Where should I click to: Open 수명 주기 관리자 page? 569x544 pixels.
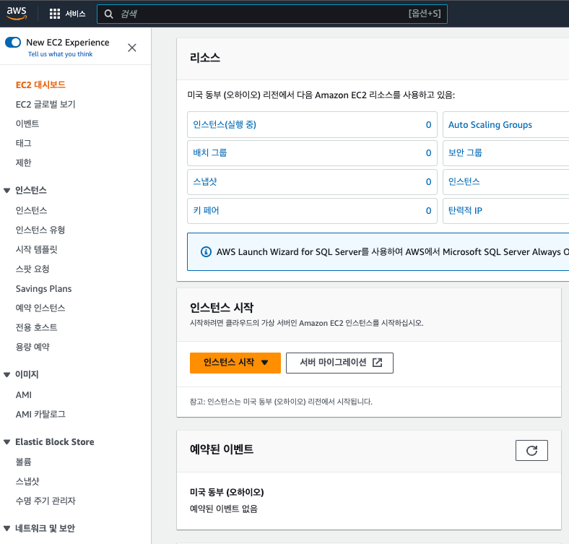pos(45,501)
